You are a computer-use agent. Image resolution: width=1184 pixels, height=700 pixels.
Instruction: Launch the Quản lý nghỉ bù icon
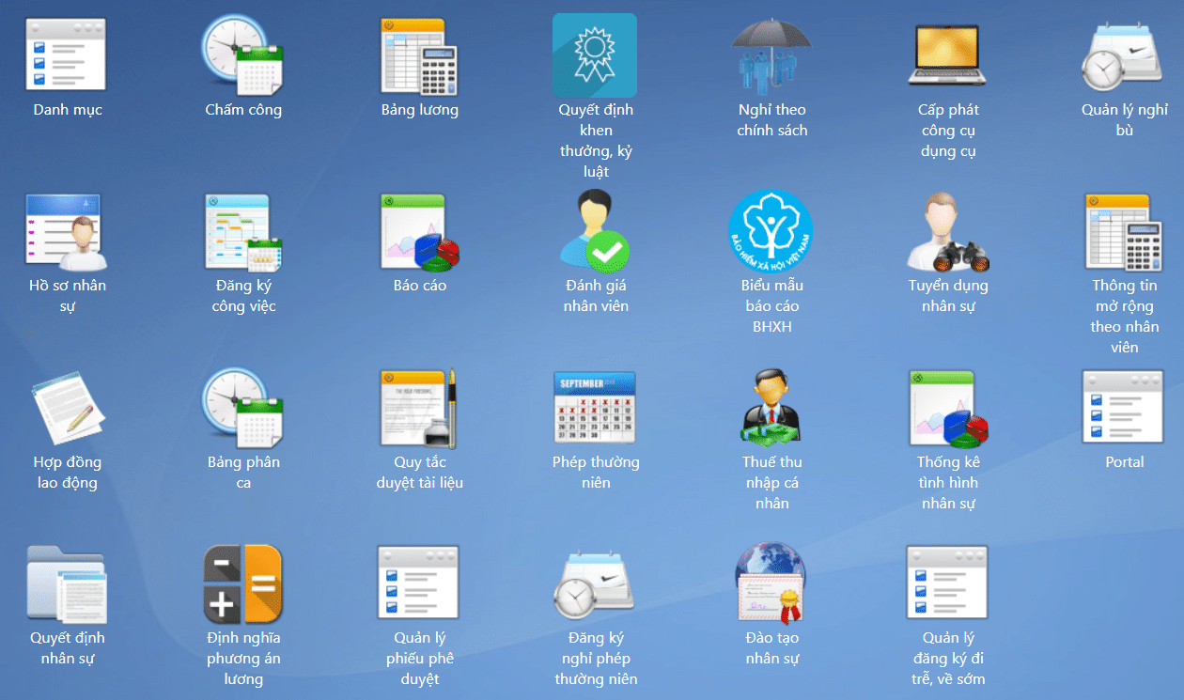point(1124,55)
